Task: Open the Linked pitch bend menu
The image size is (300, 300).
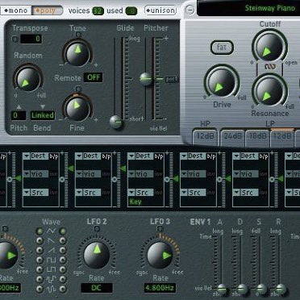Action: (x=43, y=115)
